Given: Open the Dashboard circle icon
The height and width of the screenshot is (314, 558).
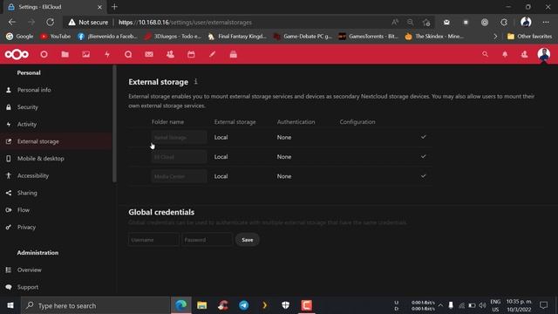Looking at the screenshot, I should pyautogui.click(x=44, y=54).
